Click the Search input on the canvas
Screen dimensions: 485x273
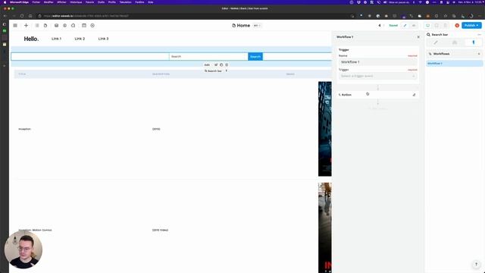pos(208,56)
